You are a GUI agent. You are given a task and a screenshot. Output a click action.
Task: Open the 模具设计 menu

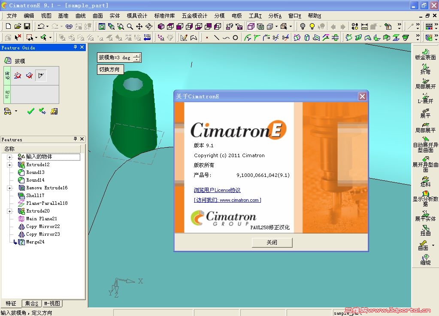pos(137,16)
